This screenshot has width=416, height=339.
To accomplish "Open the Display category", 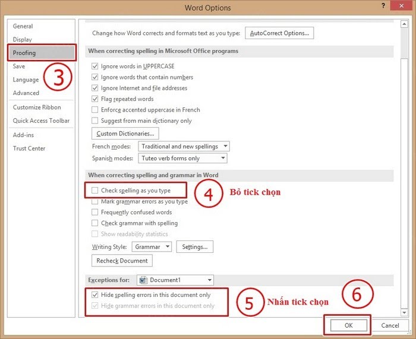I will [23, 40].
